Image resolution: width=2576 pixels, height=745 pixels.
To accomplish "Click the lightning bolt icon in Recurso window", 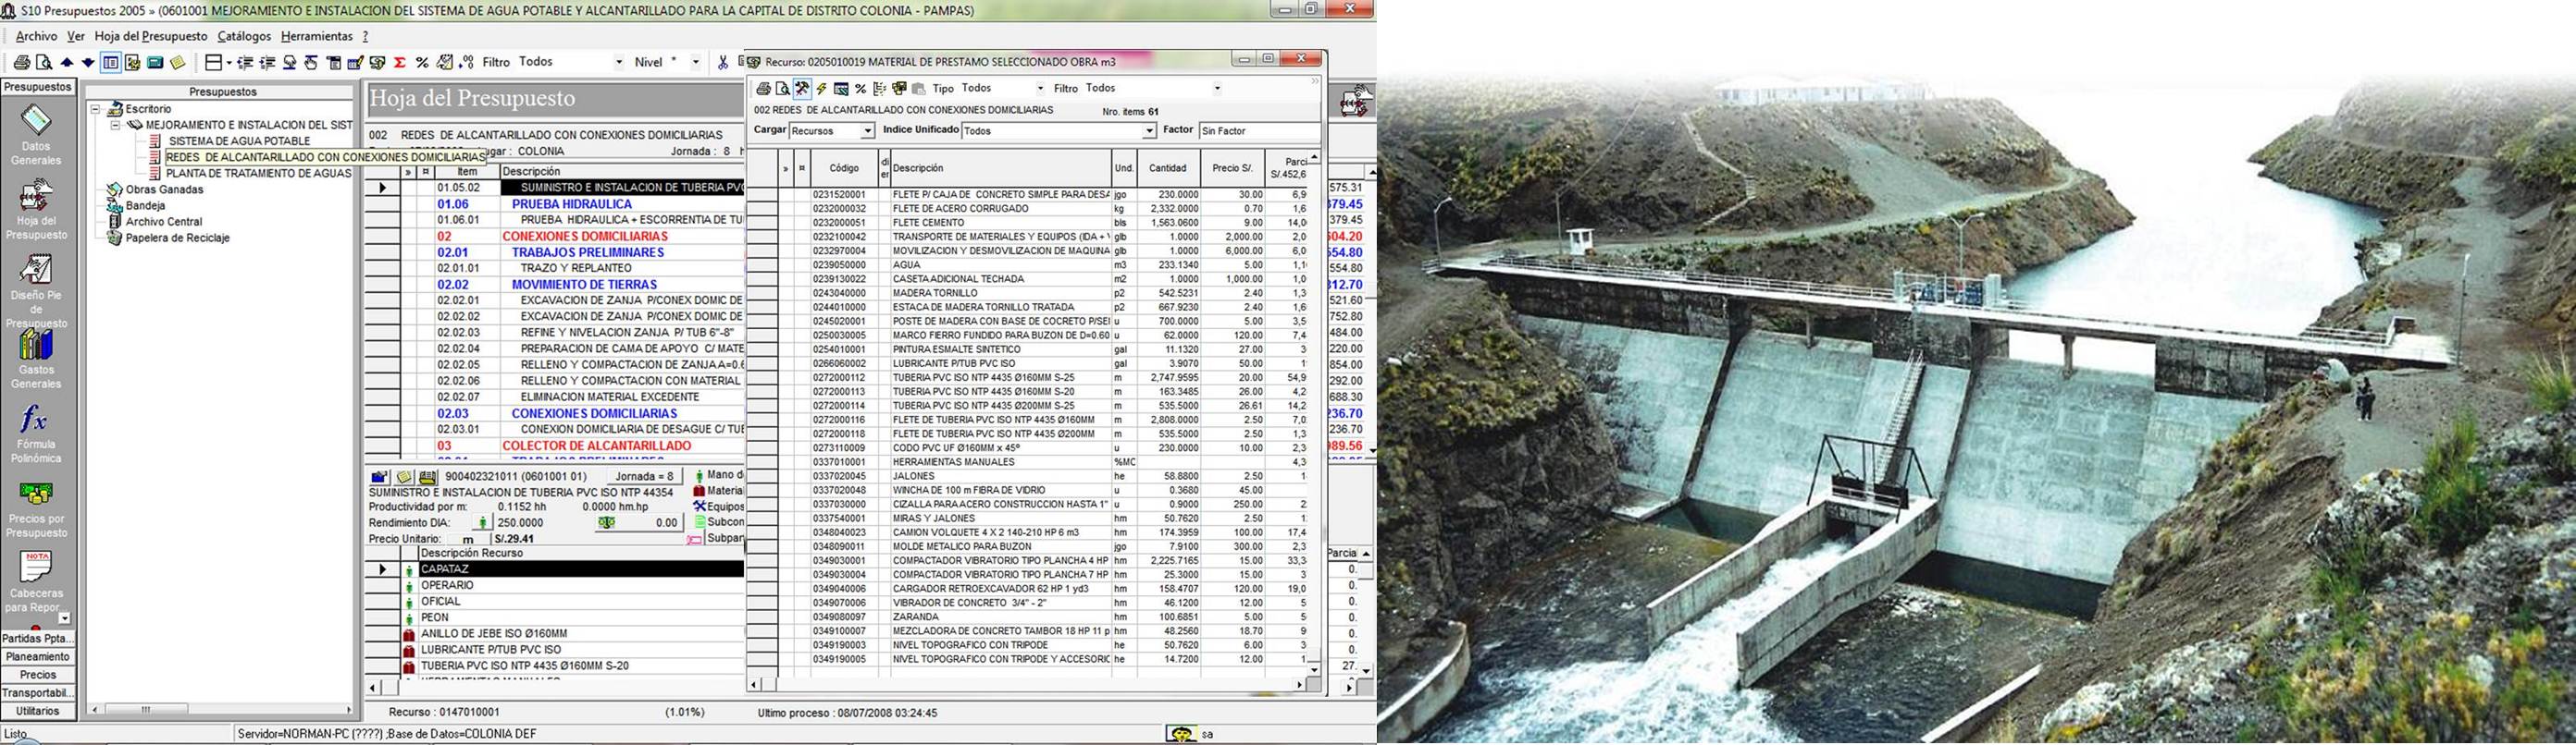I will point(821,89).
